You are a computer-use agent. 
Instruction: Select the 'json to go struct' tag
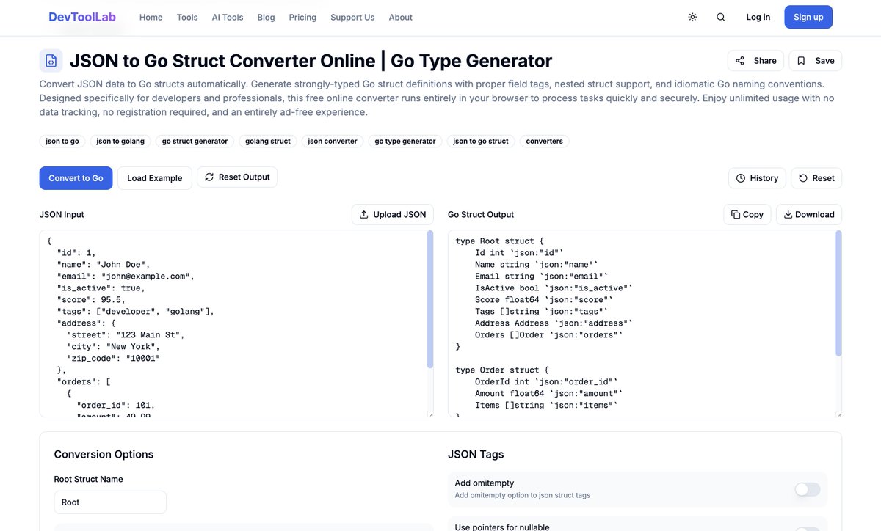coord(481,141)
